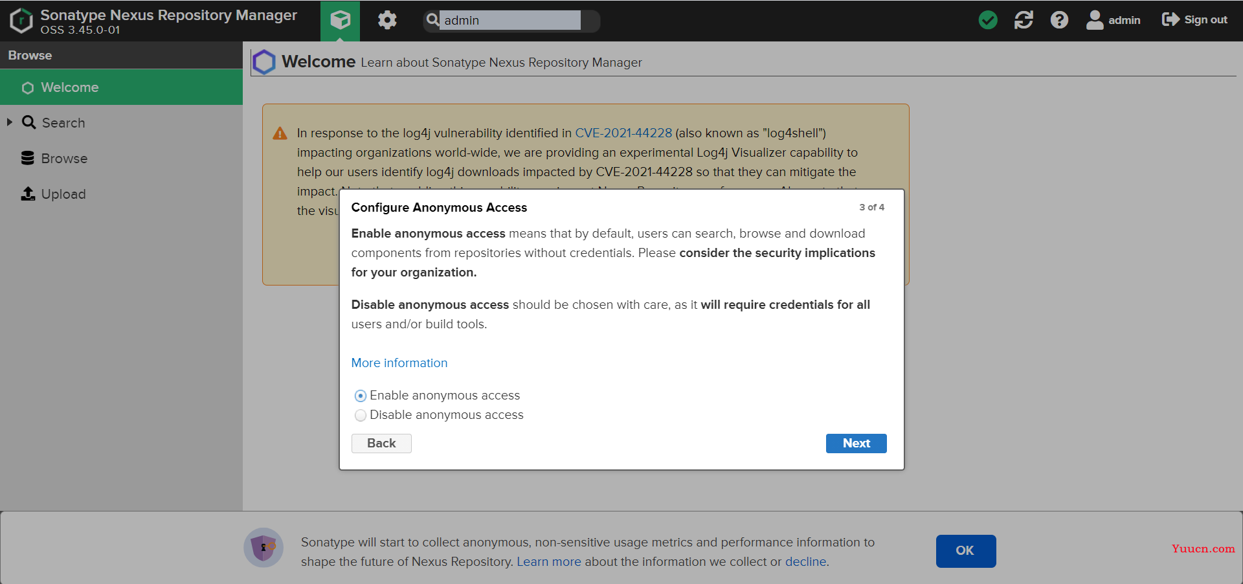Open the Help question mark icon

tap(1059, 20)
